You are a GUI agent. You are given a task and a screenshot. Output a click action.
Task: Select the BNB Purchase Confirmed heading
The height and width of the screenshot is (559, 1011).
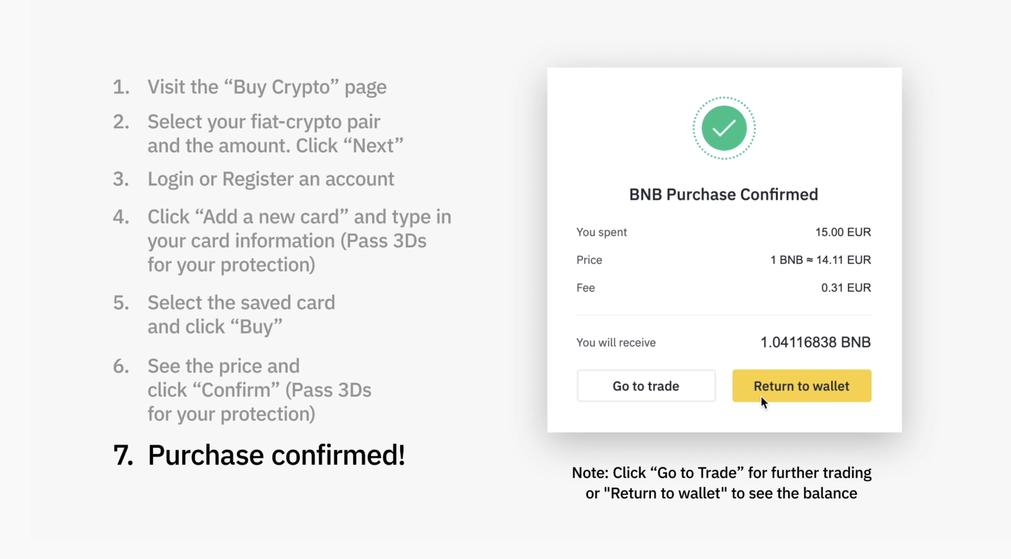(x=724, y=194)
